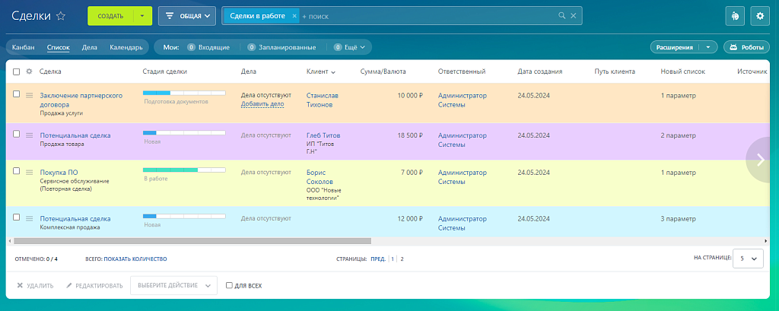Image resolution: width=779 pixels, height=311 pixels.
Task: Open the Общая funnel dropdown
Action: coord(187,15)
